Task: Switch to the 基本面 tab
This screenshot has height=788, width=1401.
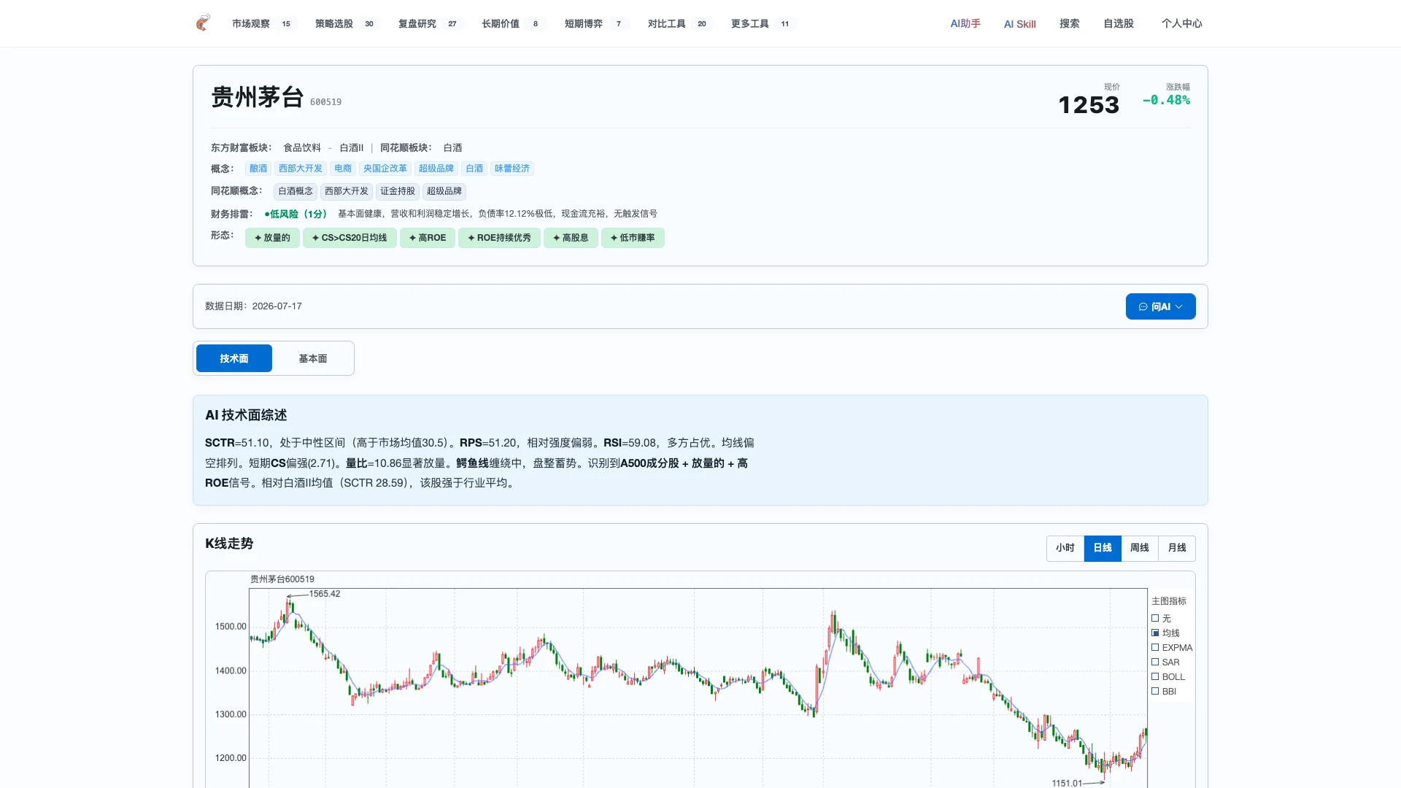Action: (x=313, y=358)
